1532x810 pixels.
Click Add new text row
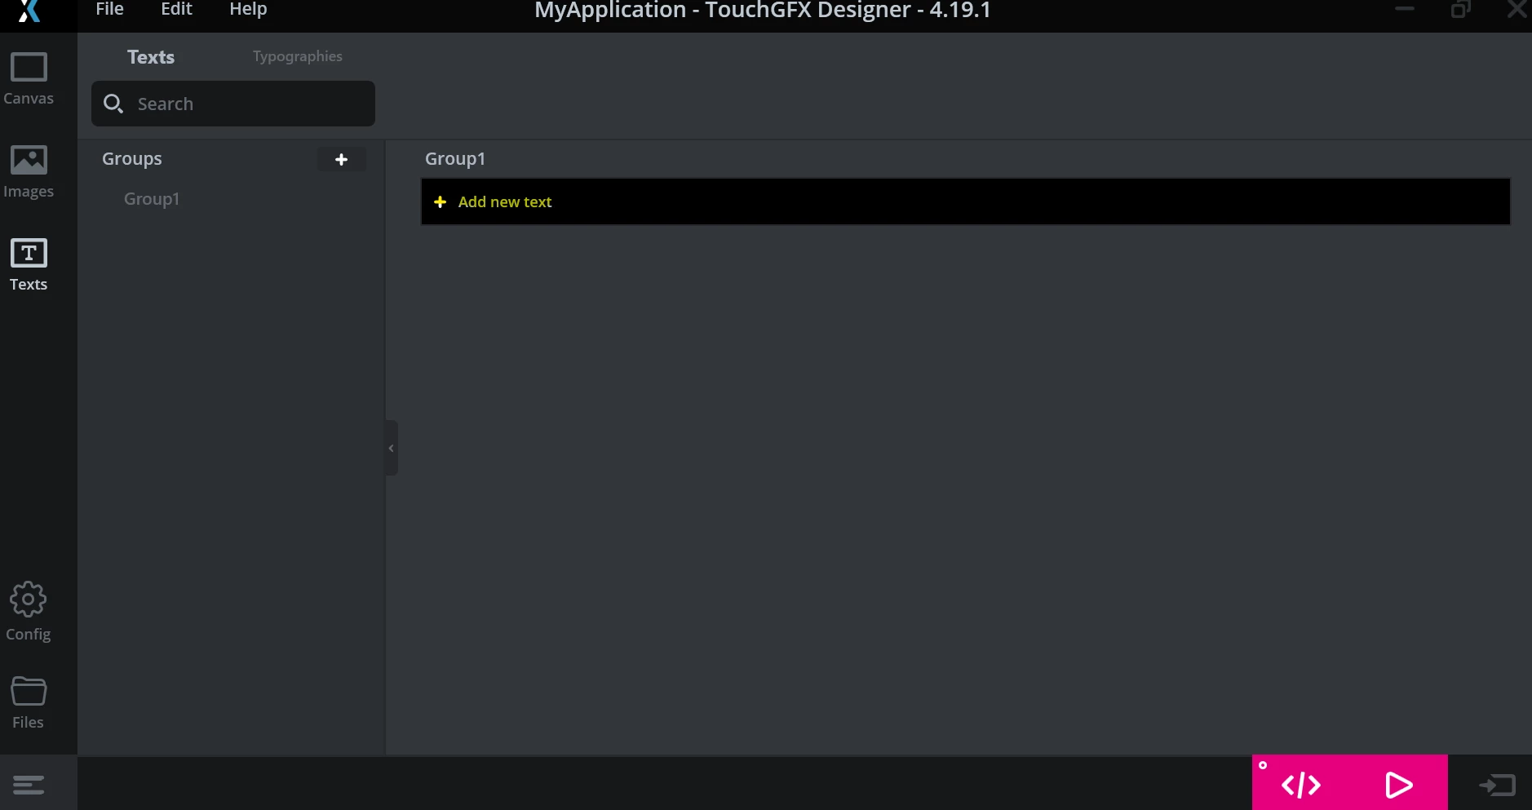coord(966,201)
